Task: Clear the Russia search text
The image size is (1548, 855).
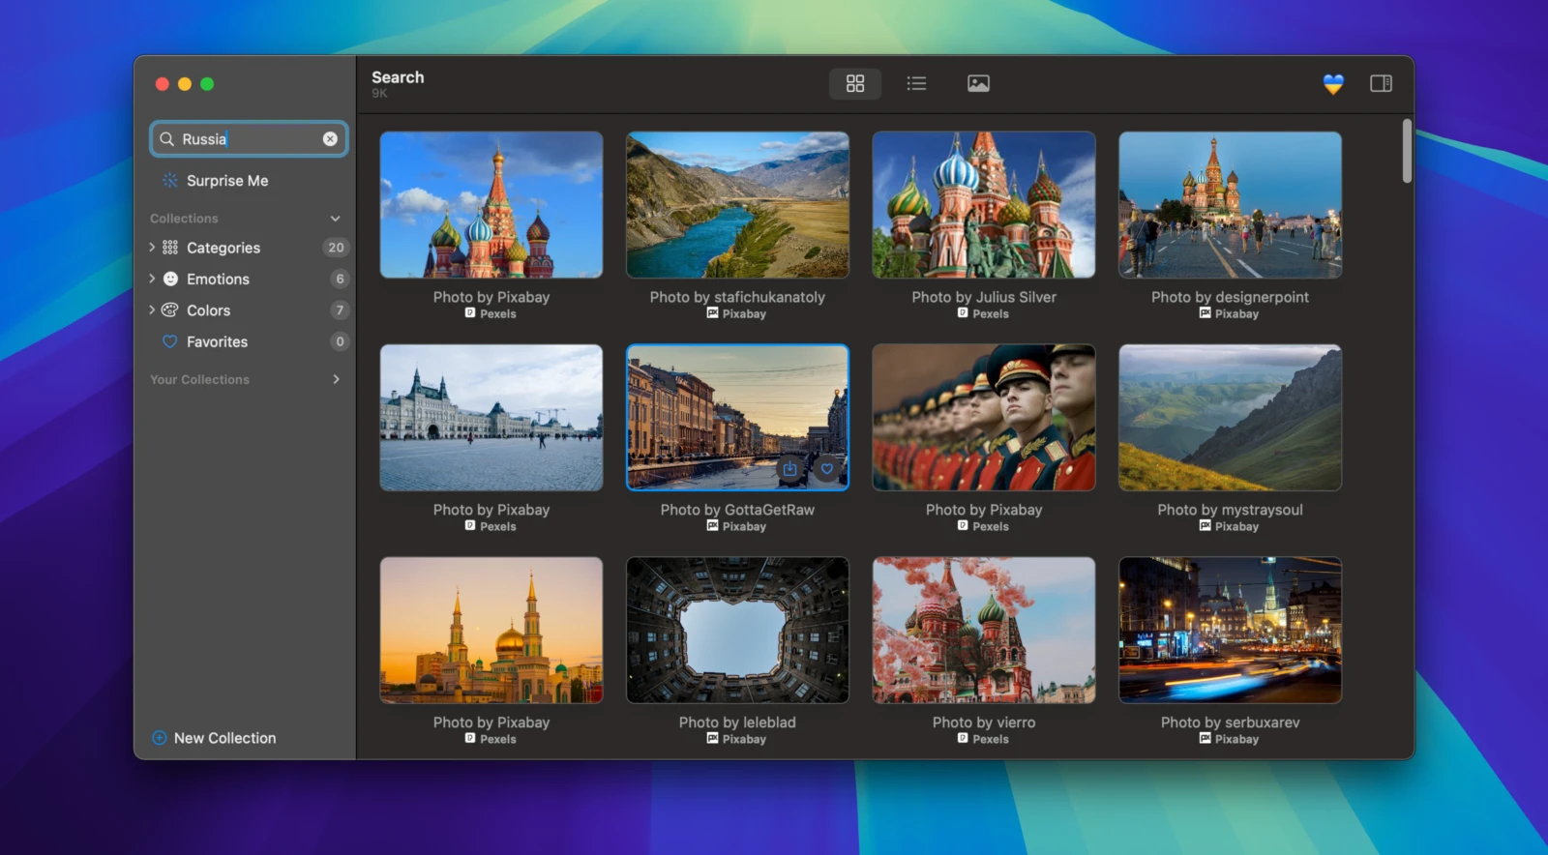Action: click(x=330, y=139)
